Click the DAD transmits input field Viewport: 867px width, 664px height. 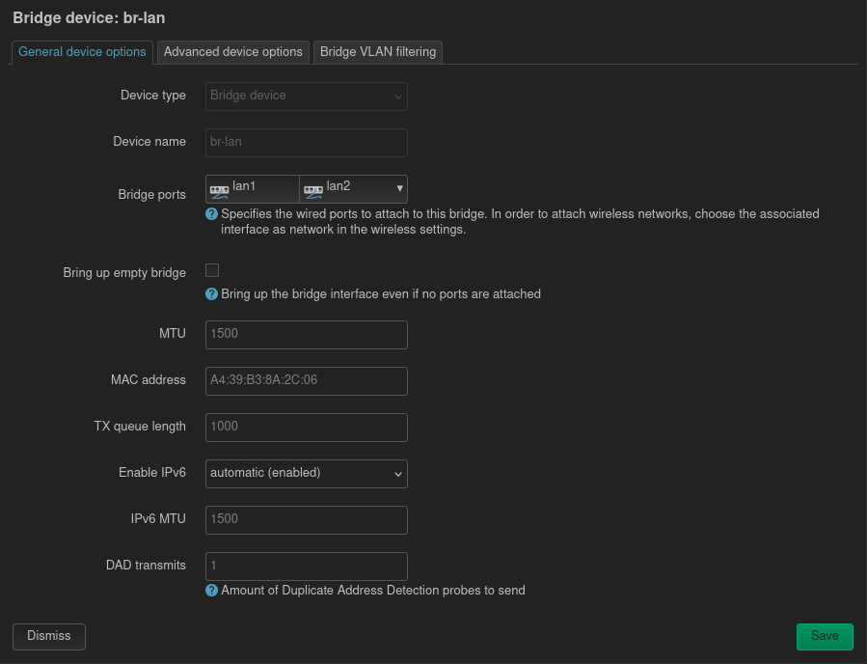pyautogui.click(x=307, y=567)
